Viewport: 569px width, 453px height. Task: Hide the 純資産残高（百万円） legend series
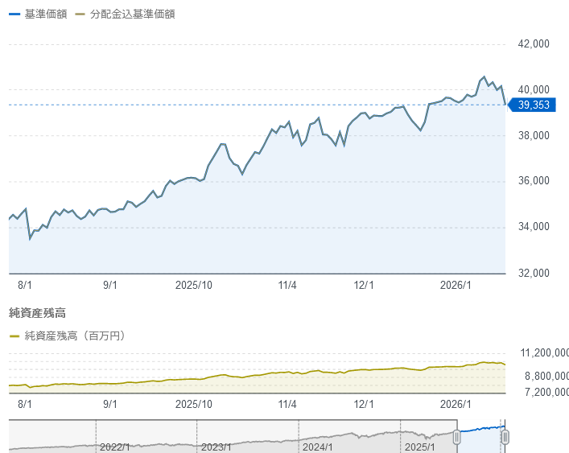coord(74,336)
